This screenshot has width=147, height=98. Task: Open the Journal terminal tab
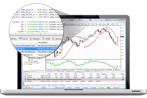pos(62,85)
